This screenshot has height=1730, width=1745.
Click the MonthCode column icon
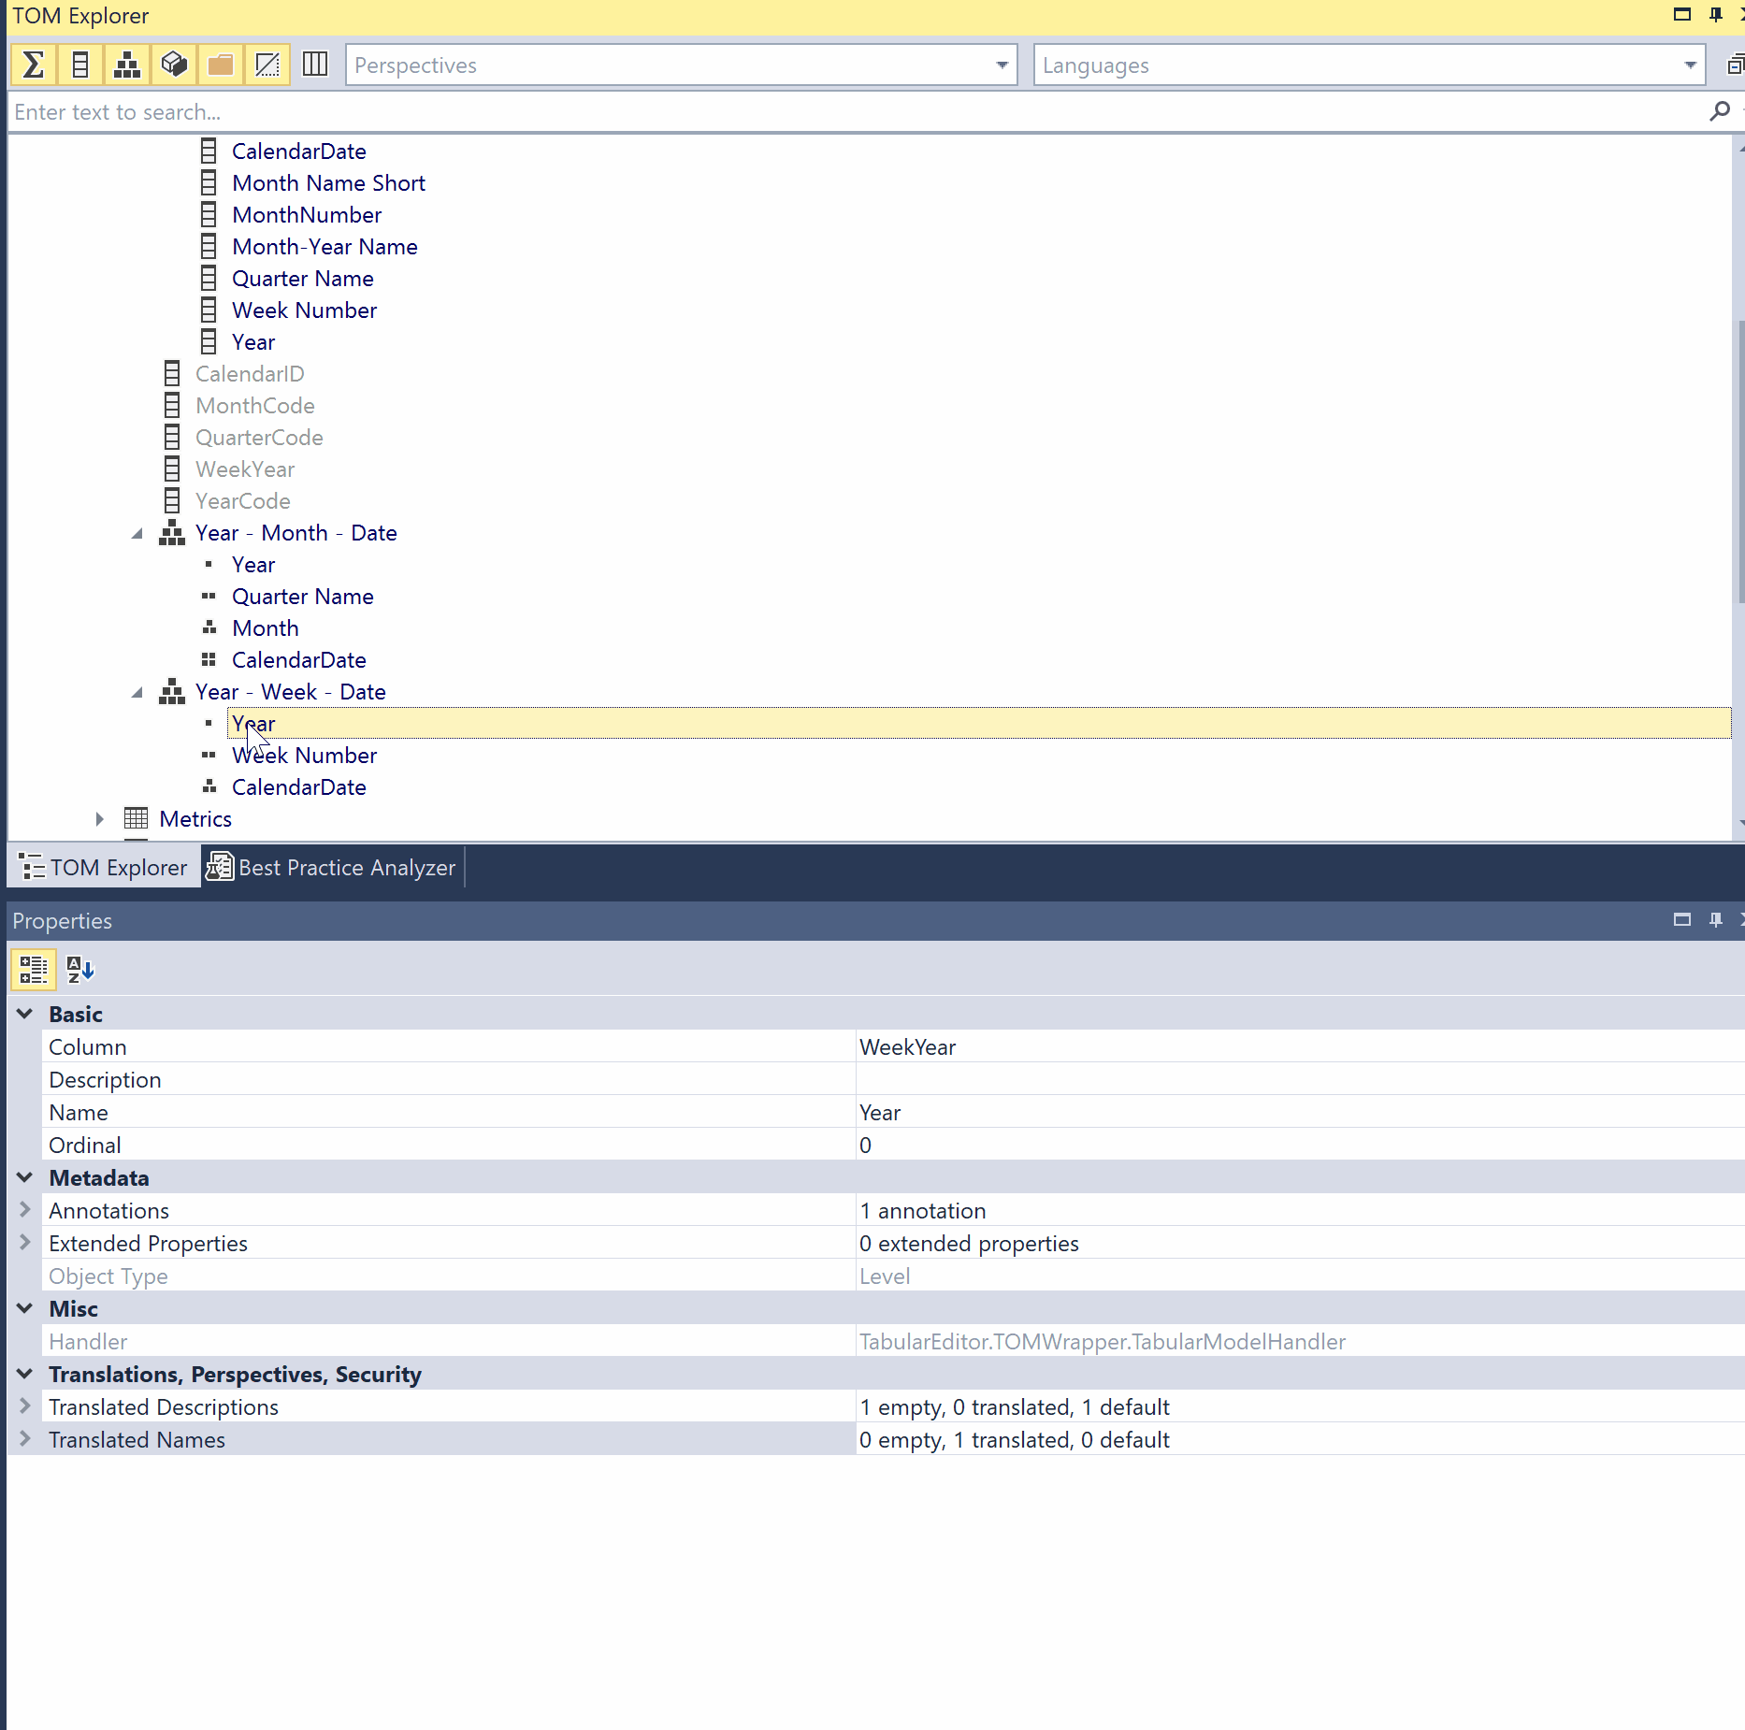click(x=172, y=406)
